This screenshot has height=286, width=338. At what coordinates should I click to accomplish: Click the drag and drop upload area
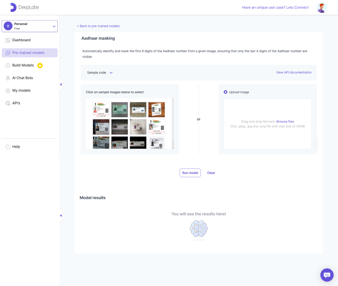(267, 124)
